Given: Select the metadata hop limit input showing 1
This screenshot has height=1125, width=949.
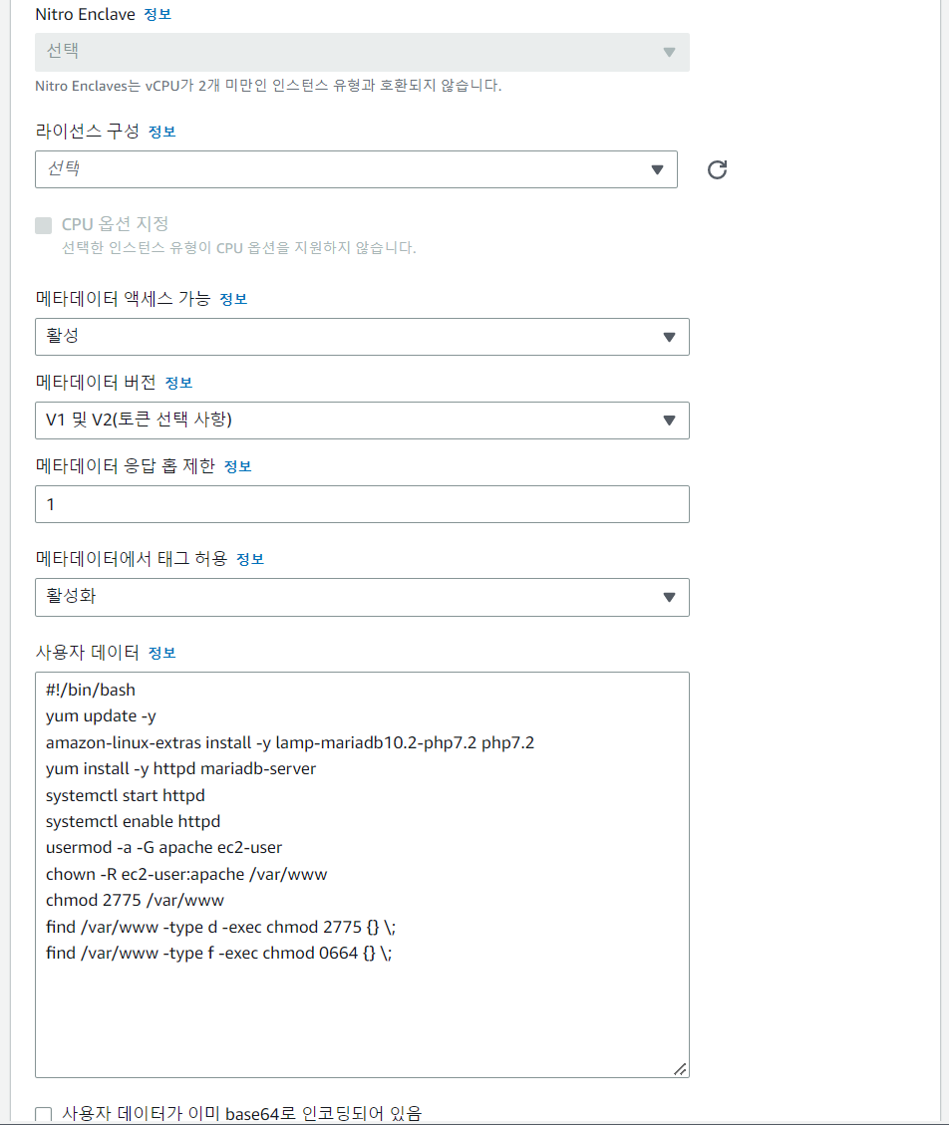Looking at the screenshot, I should 362,504.
